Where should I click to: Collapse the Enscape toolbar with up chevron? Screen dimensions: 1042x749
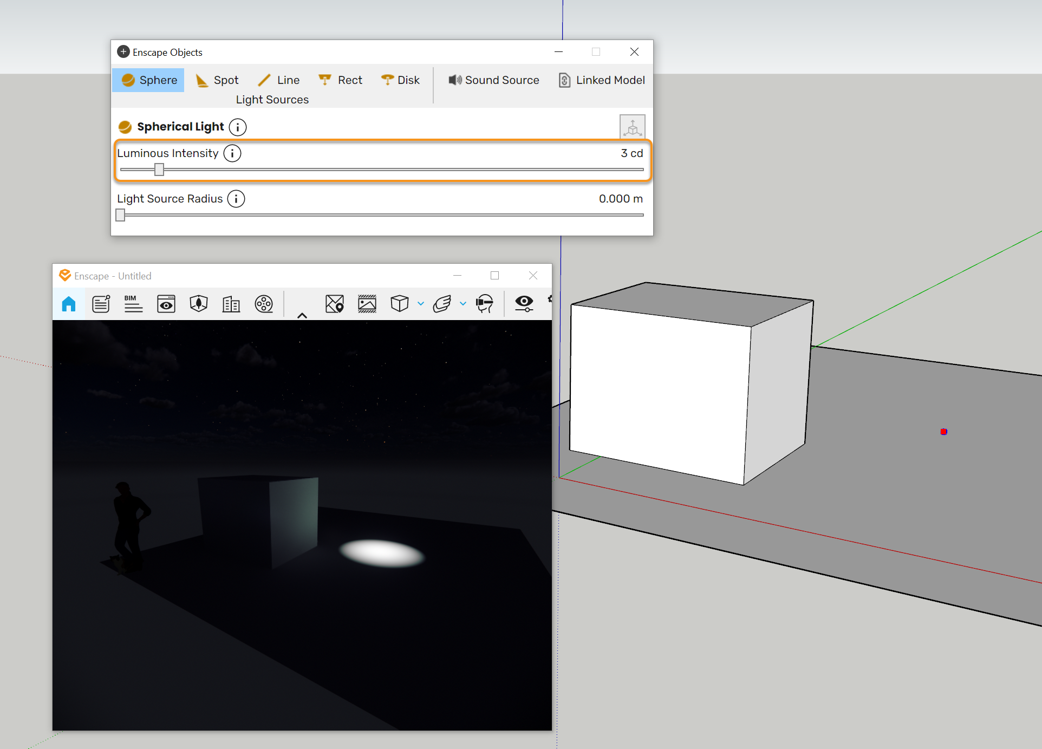(302, 315)
